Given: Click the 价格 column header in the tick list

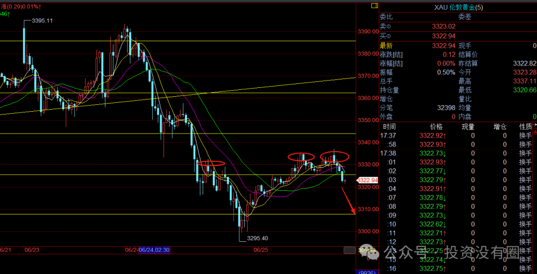Looking at the screenshot, I should tap(437, 127).
